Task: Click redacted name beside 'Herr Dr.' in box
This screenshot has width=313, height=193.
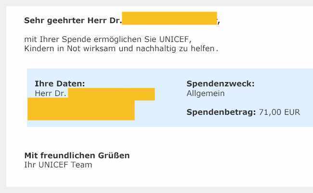Action: 111,94
